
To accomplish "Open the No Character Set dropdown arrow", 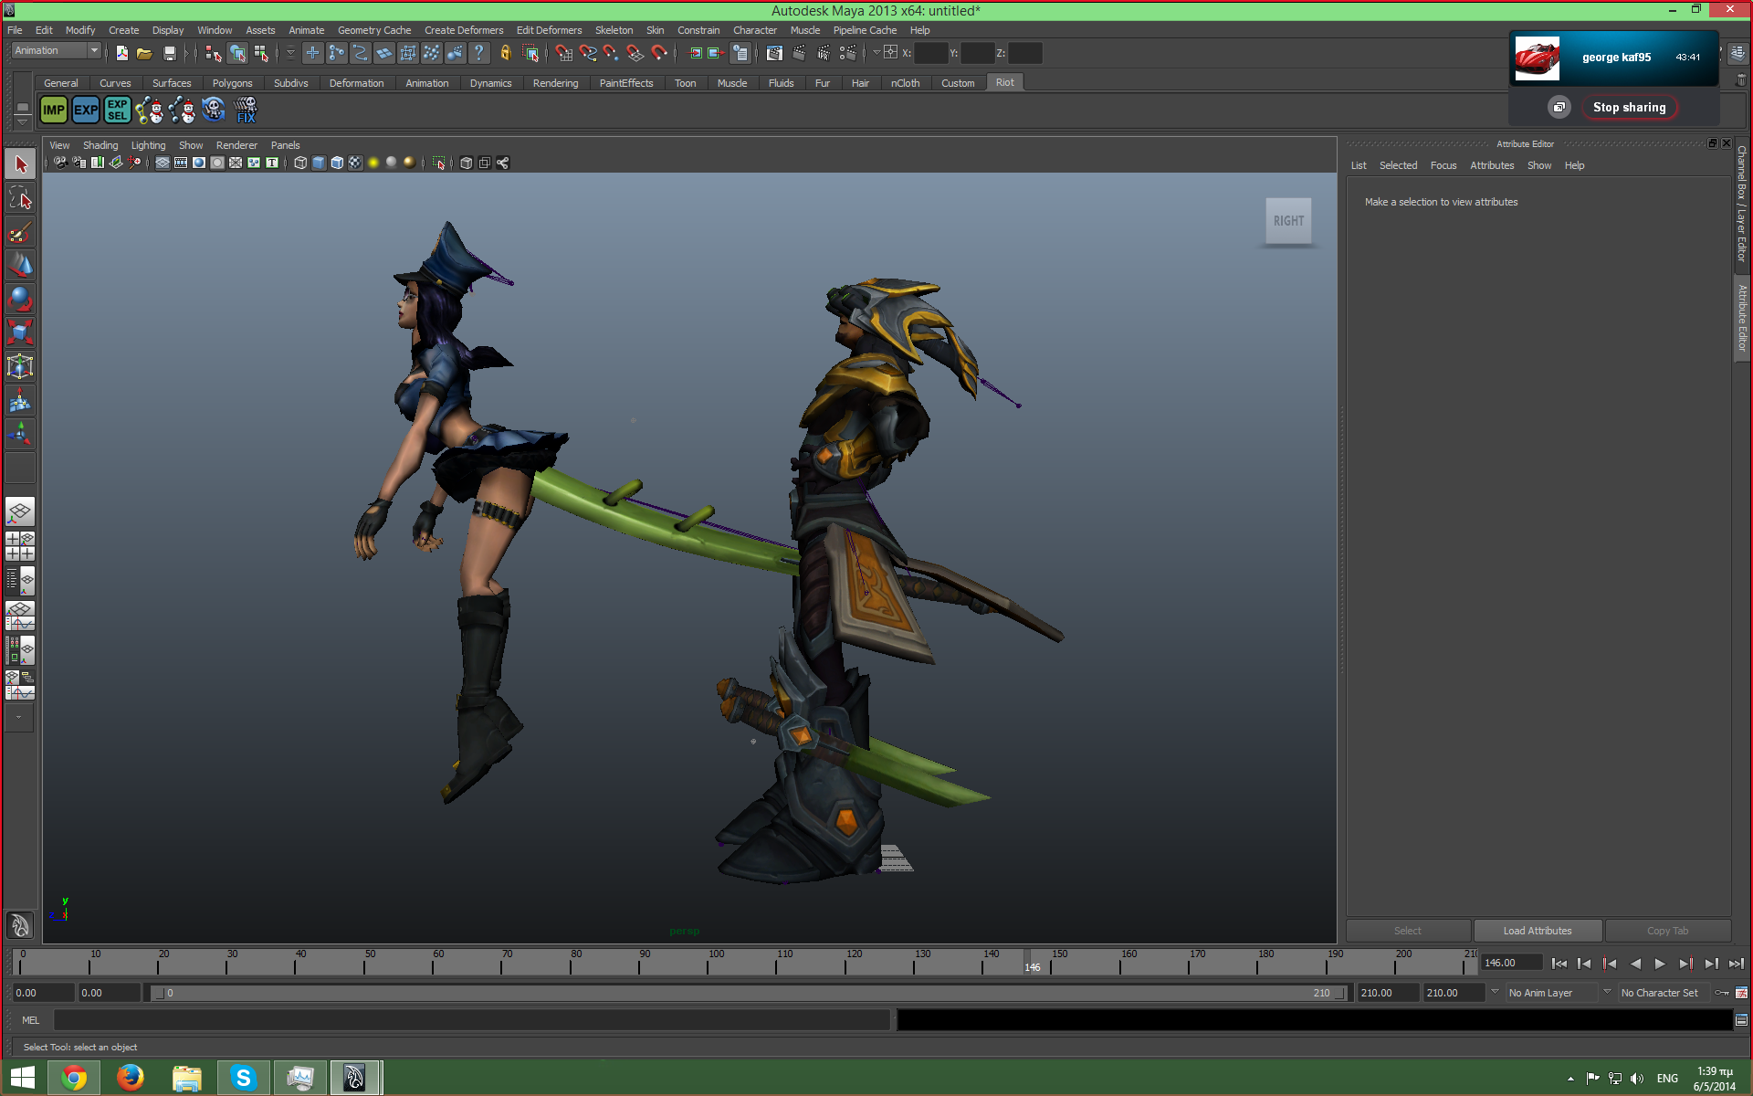I will click(x=1607, y=992).
